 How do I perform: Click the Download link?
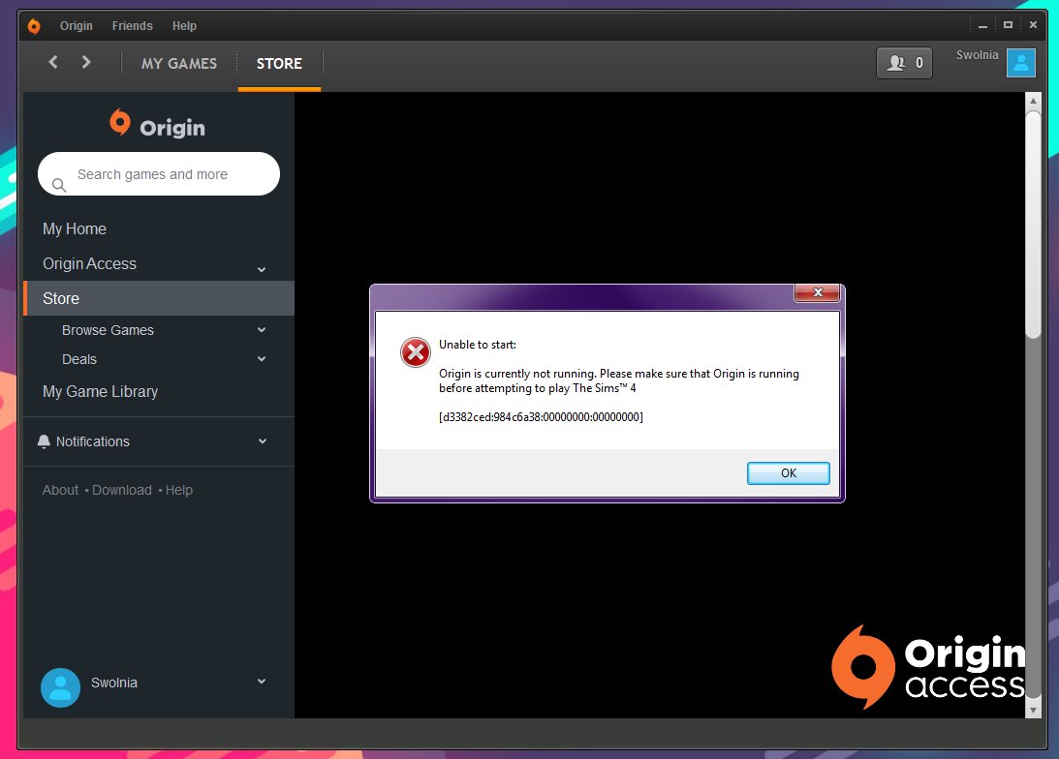[121, 490]
